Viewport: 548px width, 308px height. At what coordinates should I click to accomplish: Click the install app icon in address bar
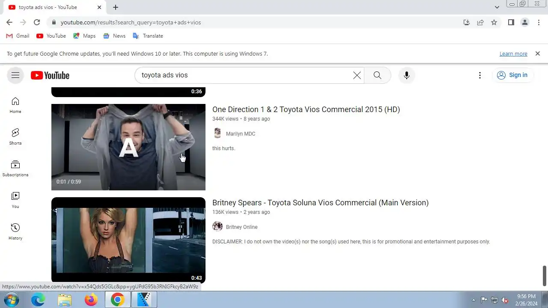[x=467, y=22]
